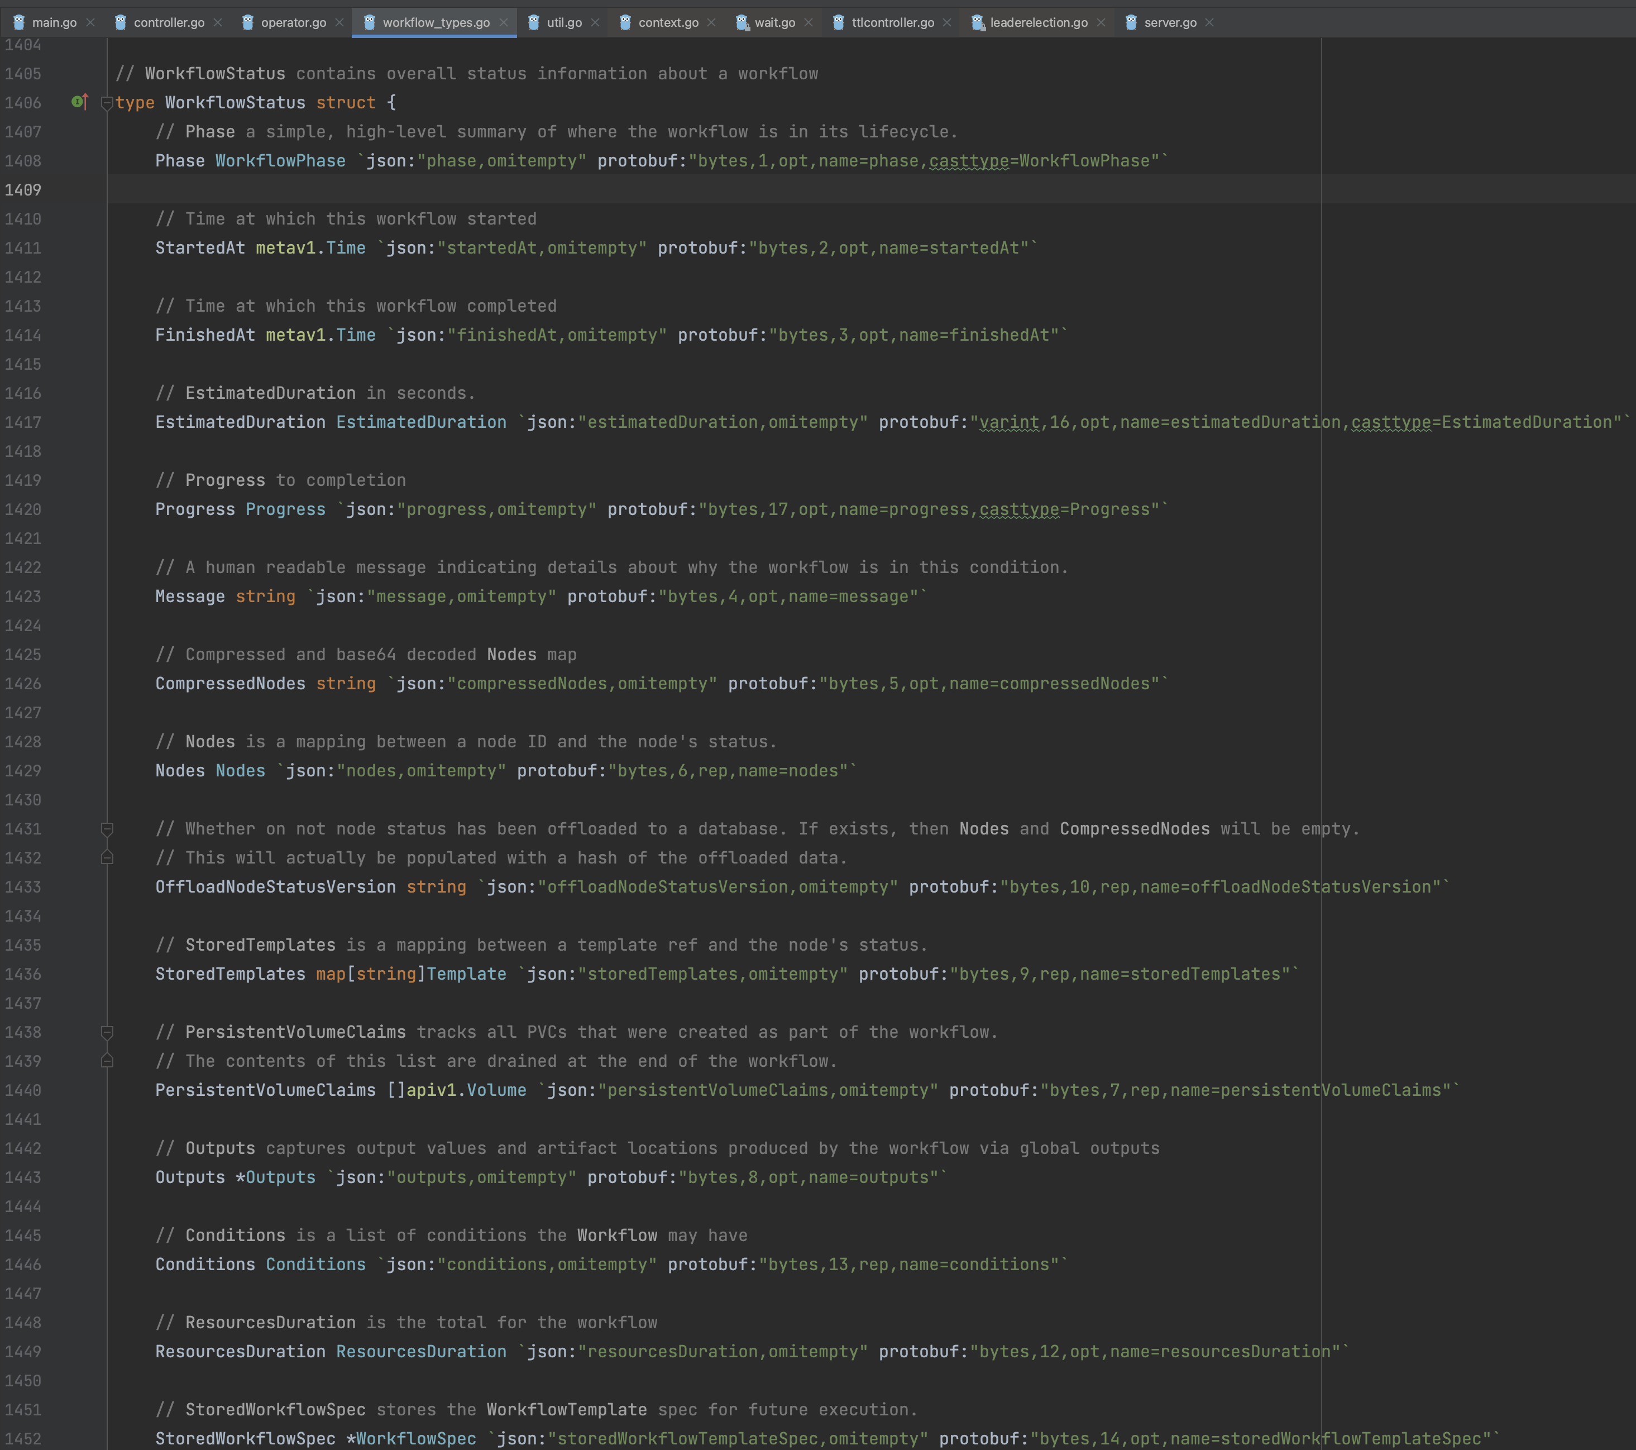Close the main.go tab
The width and height of the screenshot is (1636, 1450).
90,22
